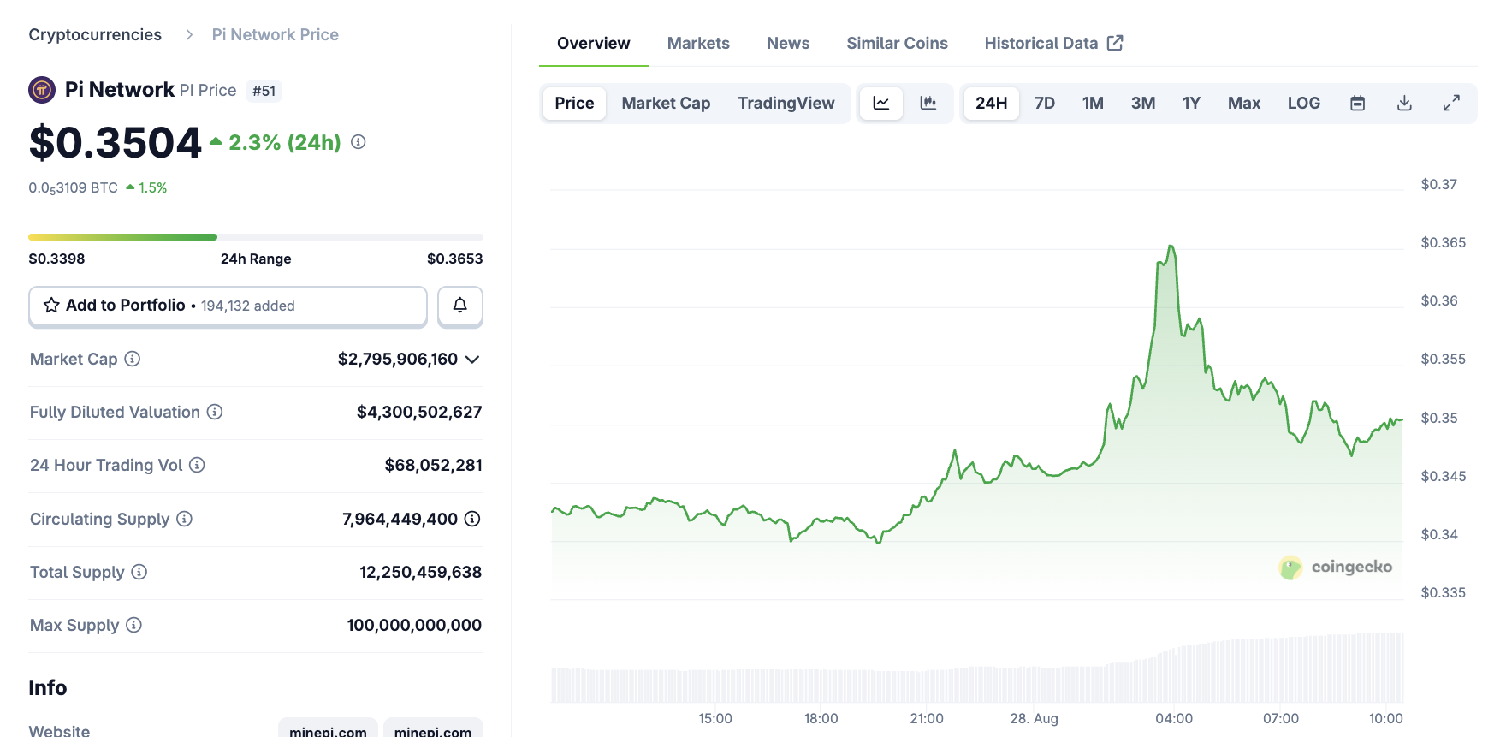Select the 7D time range
1500x737 pixels.
click(1044, 104)
